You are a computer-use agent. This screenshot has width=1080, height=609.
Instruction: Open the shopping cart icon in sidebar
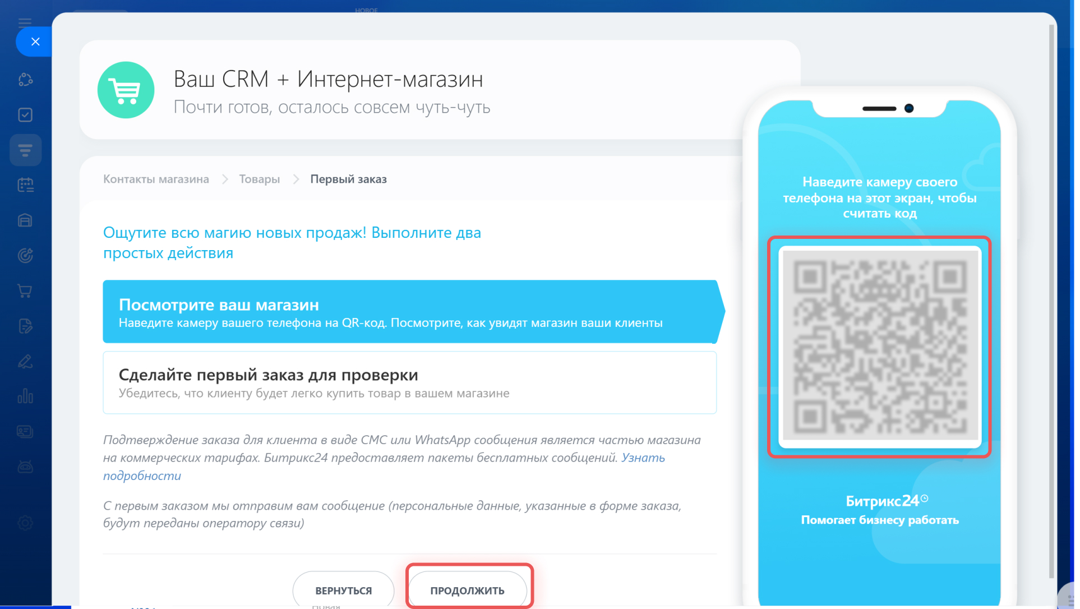coord(25,290)
